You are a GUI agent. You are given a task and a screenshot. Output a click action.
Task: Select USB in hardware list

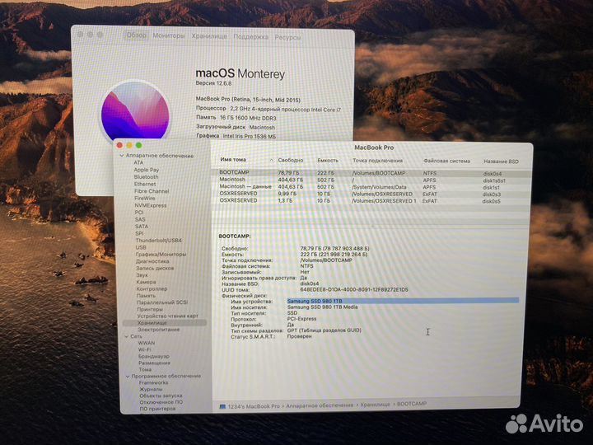pyautogui.click(x=141, y=247)
